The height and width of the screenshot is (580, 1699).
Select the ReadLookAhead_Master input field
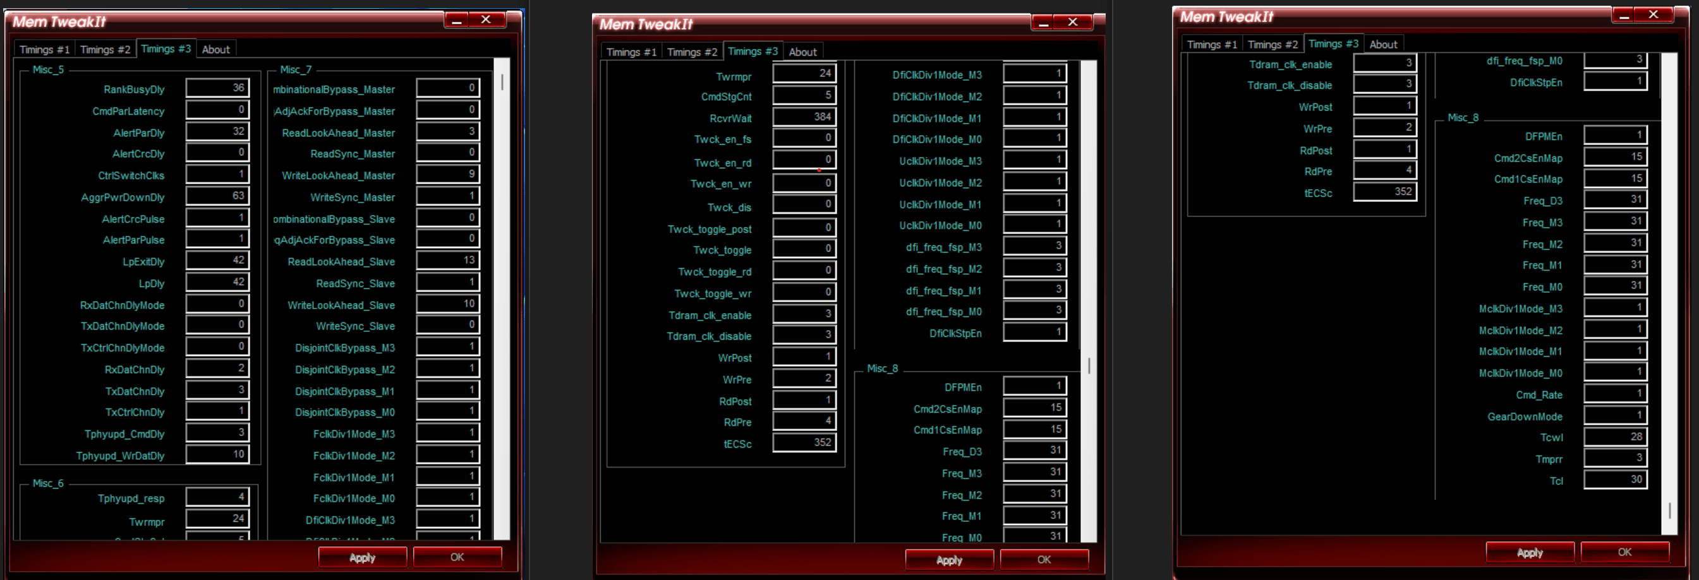click(x=449, y=132)
